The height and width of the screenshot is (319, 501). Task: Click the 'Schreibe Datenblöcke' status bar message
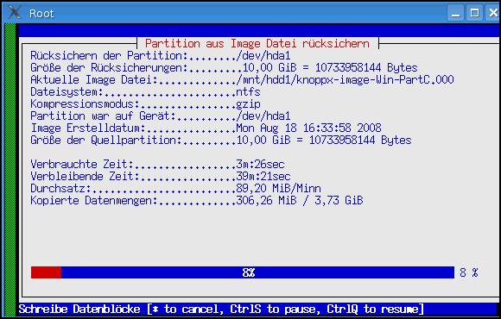coord(221,310)
